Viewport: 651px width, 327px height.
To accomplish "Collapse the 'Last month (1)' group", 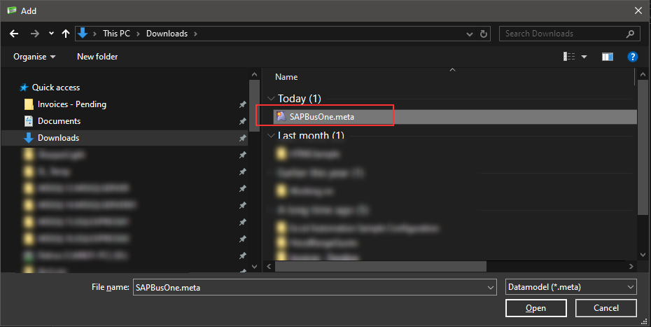I will click(271, 135).
